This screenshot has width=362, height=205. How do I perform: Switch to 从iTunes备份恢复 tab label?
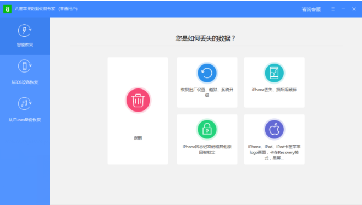point(25,120)
